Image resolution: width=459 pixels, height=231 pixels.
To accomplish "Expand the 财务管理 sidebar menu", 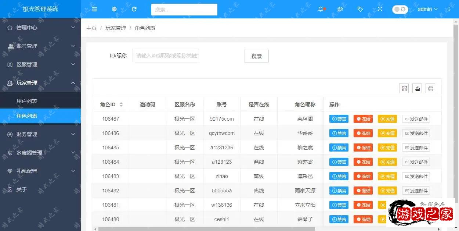I will coord(40,134).
